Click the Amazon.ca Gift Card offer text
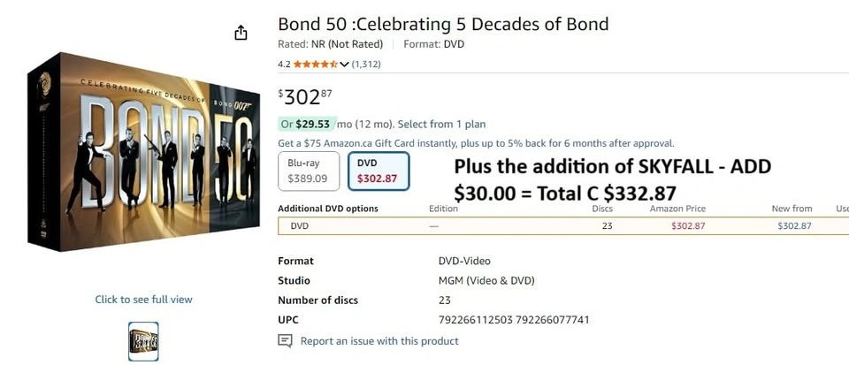The width and height of the screenshot is (849, 365). click(476, 143)
